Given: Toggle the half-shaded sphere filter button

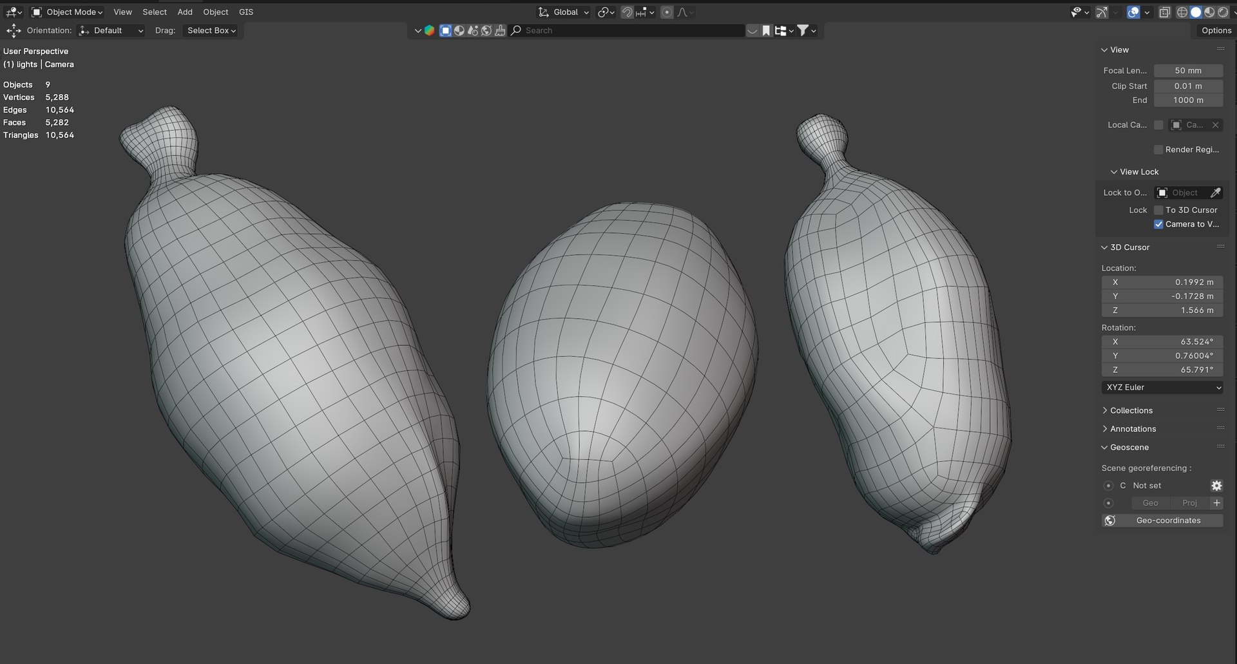Looking at the screenshot, I should click(x=459, y=30).
